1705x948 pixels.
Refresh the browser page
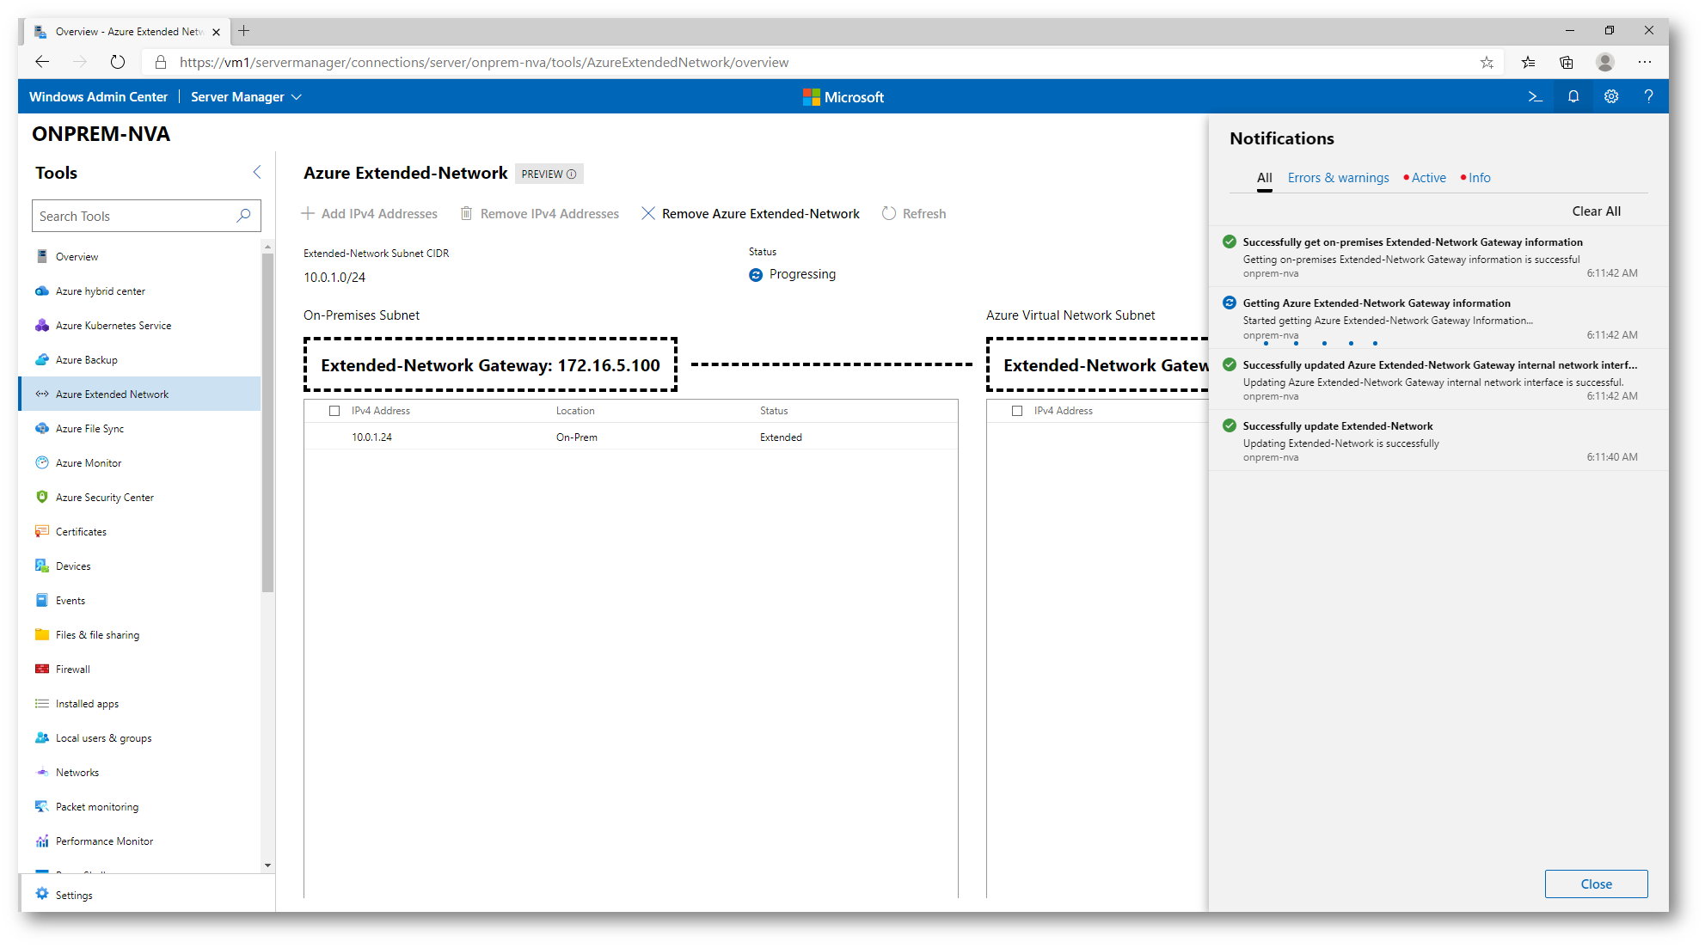tap(118, 62)
